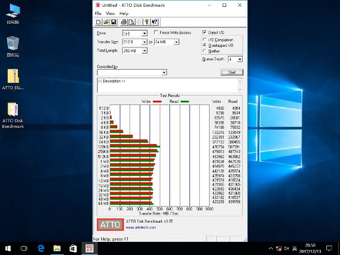Select the Neither radio button
Viewport: 340px width, 255px height.
pyautogui.click(x=204, y=51)
